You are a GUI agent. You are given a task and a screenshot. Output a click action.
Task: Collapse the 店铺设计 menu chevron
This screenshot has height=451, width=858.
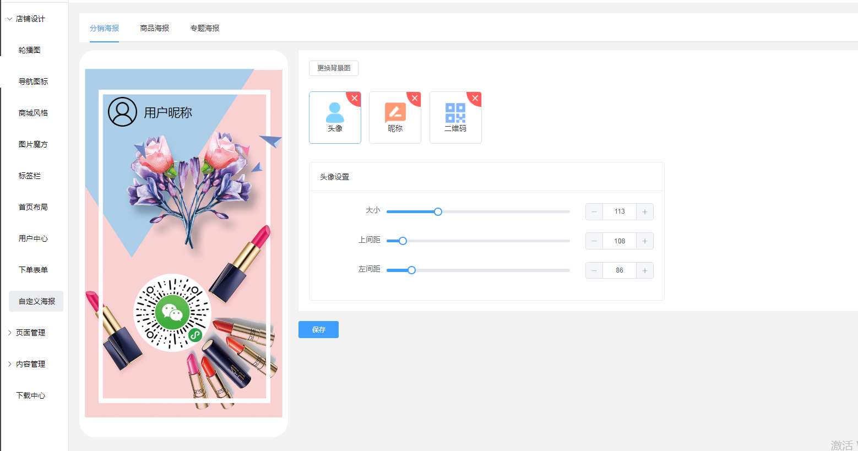click(x=9, y=19)
